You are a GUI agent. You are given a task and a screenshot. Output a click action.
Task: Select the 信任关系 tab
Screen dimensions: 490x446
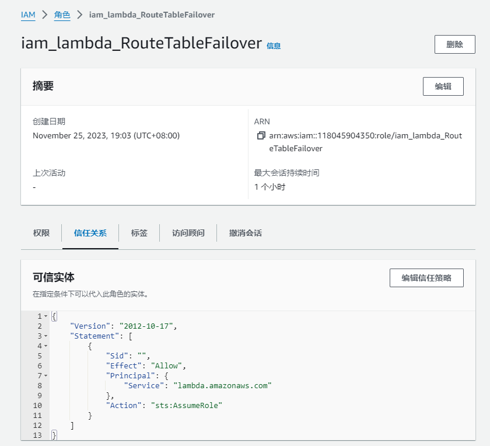(90, 233)
